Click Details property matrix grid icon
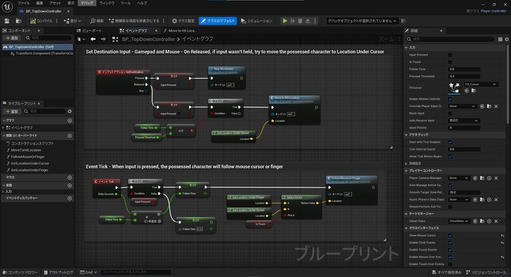 [500, 39]
